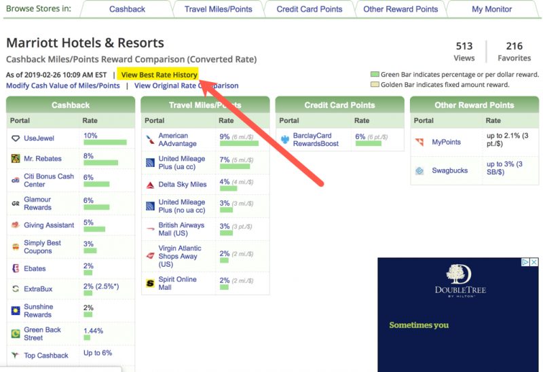The image size is (543, 372).
Task: Click the Delta Sky Miles logo icon
Action: 150,185
